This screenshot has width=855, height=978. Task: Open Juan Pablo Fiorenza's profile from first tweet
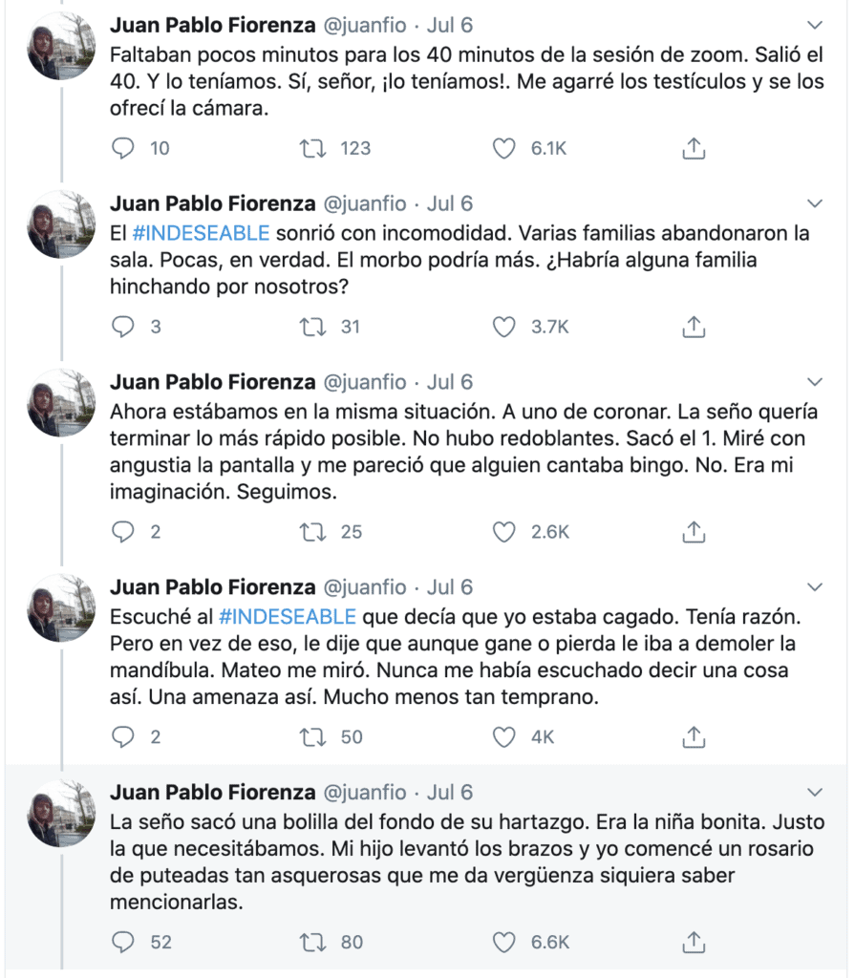point(212,25)
